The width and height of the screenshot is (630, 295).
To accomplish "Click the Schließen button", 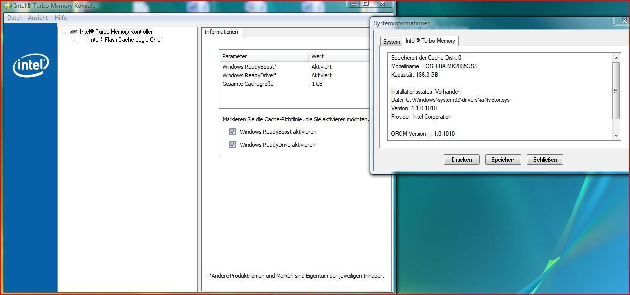I will (x=545, y=160).
